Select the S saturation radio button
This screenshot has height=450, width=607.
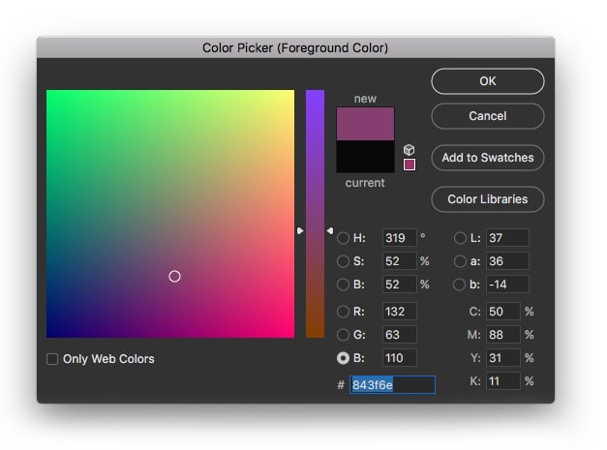tap(343, 261)
